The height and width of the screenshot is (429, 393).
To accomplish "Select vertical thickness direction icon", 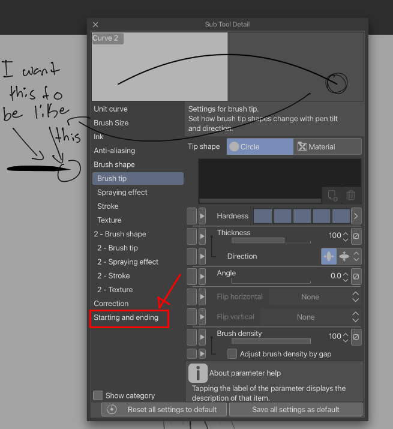I will (344, 256).
